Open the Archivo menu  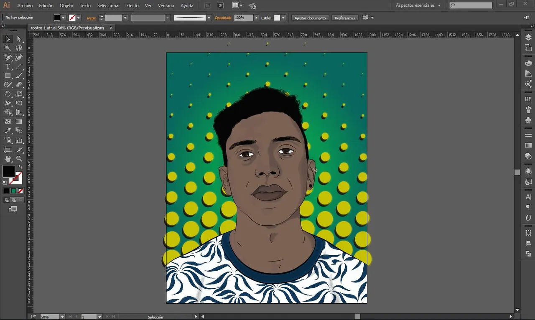click(25, 5)
